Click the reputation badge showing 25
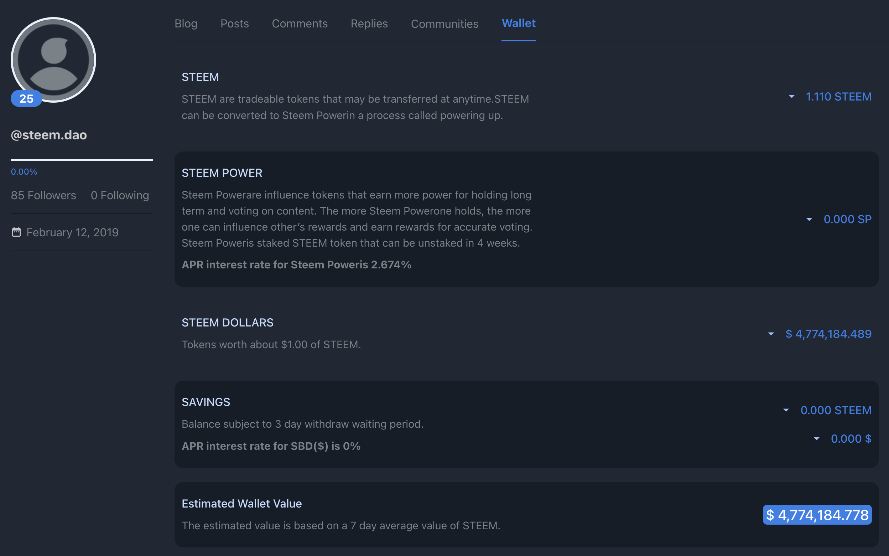Image resolution: width=889 pixels, height=556 pixels. (26, 99)
